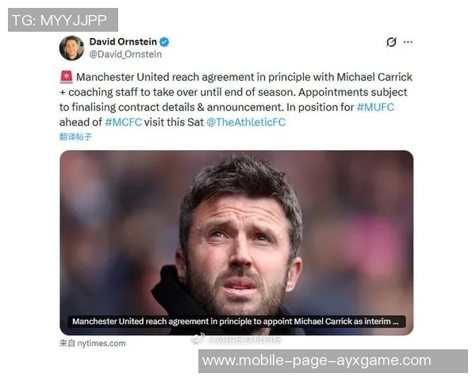Click the Weibo logo watermark
Screen dimensions: 476x381
point(198,339)
